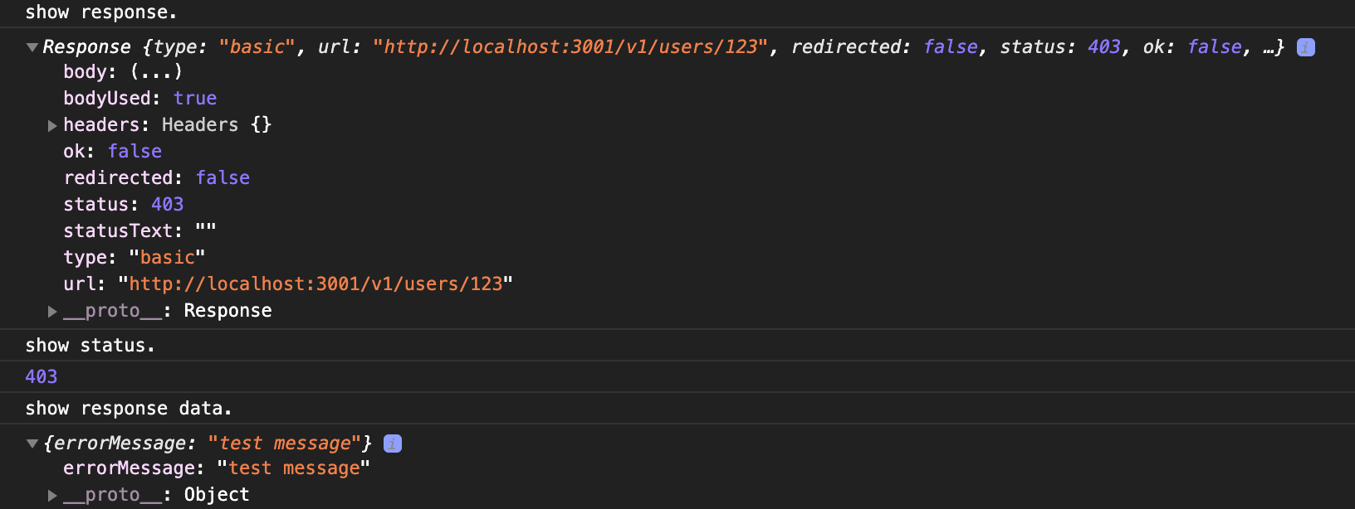The image size is (1355, 509).
Task: Click the logged 403 number value
Action: (42, 377)
